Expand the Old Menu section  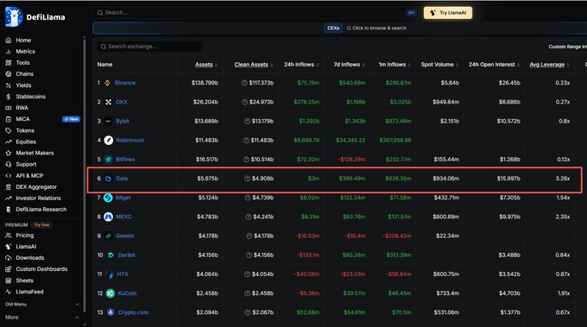(42, 305)
